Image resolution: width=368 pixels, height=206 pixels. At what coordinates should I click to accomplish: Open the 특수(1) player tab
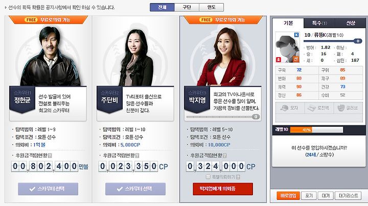coord(319,23)
